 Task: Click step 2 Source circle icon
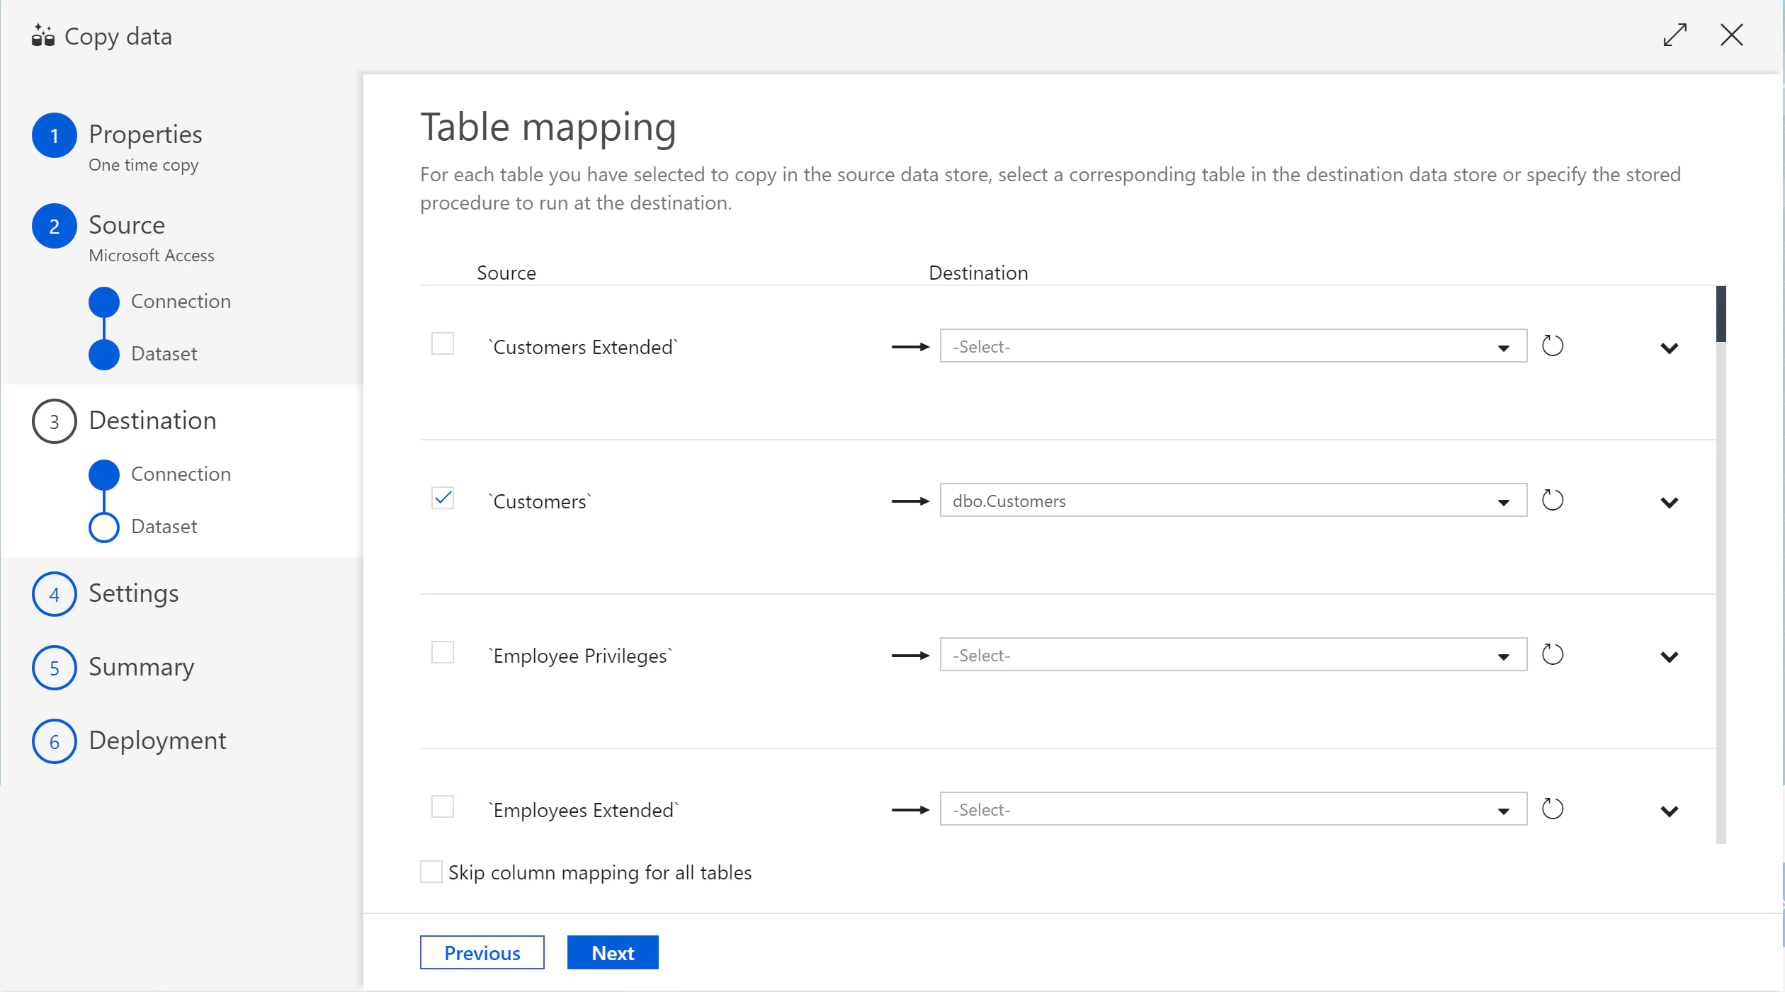54,226
